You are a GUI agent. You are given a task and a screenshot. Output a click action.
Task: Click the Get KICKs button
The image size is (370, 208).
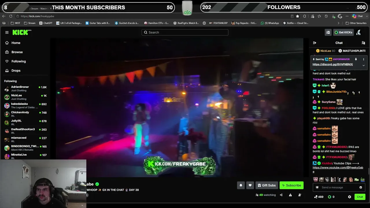point(343,32)
